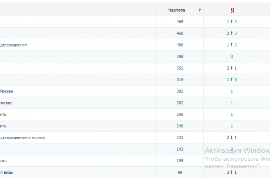Screen dimensions: 270x179
Task: Click the frequency value 105
Action: (180, 161)
